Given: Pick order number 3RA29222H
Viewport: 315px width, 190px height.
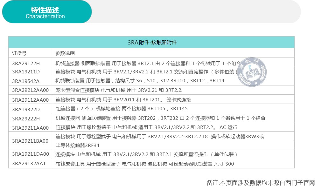Looking at the screenshot, I should (x=26, y=118).
